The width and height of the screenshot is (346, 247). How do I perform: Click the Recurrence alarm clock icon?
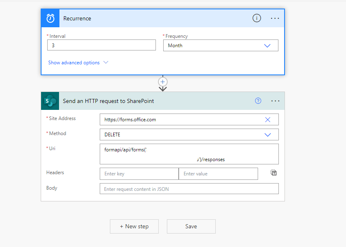click(50, 18)
